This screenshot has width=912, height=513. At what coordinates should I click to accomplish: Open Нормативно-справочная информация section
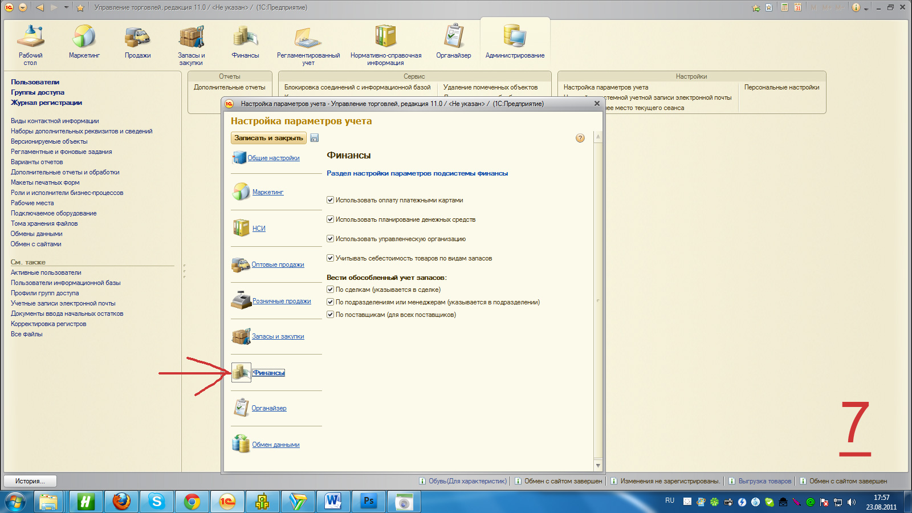(x=386, y=45)
